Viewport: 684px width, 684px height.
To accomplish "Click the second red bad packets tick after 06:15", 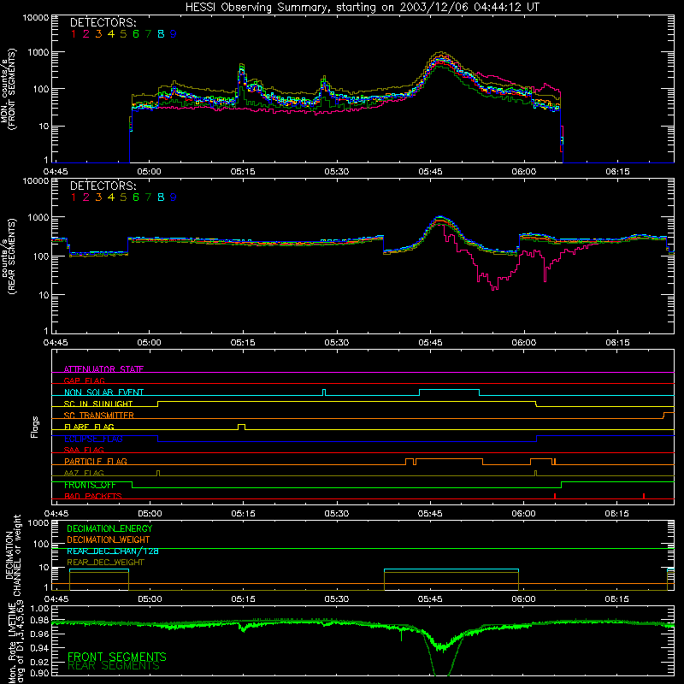I will point(644,496).
